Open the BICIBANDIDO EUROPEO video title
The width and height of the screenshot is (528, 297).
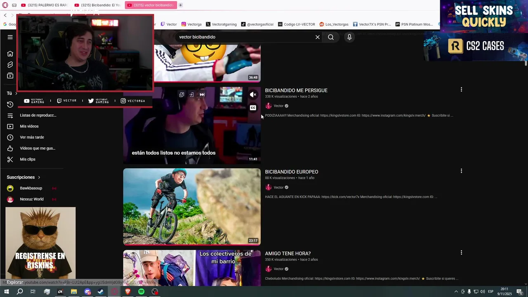[x=292, y=172]
